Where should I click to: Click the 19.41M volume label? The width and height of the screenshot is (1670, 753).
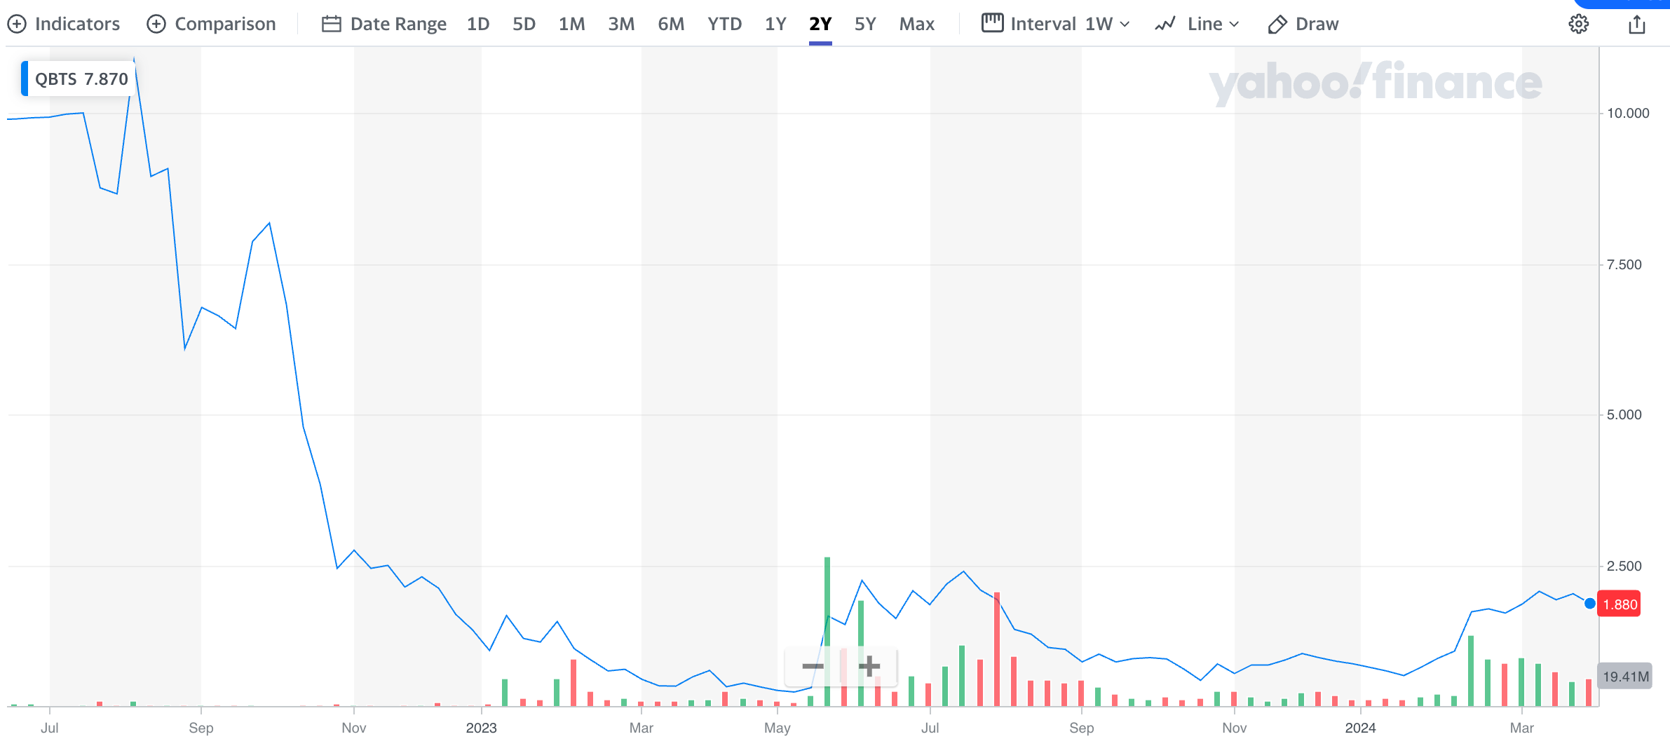click(x=1625, y=677)
